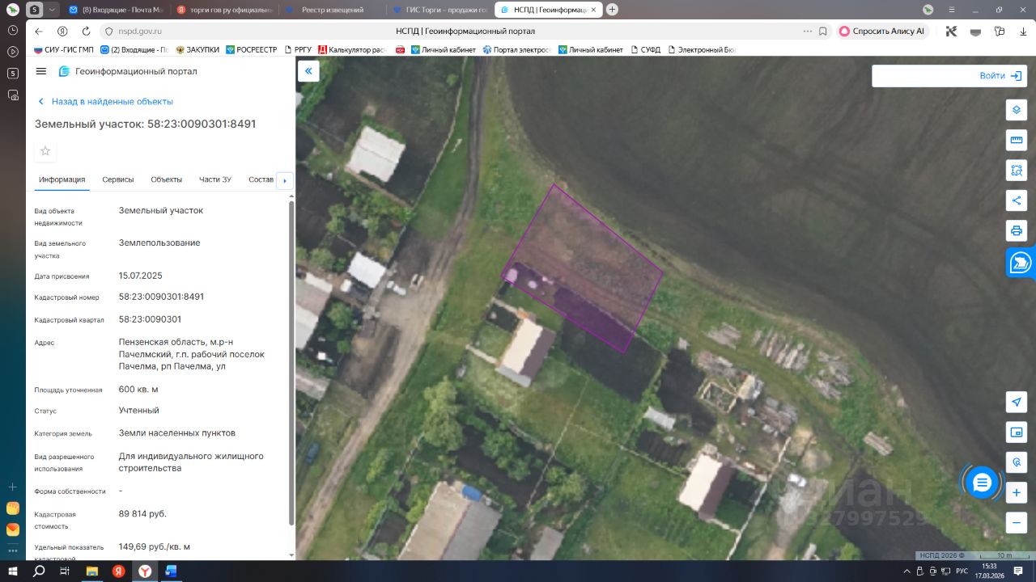Collapse the left information panel
This screenshot has height=582, width=1036.
[308, 71]
